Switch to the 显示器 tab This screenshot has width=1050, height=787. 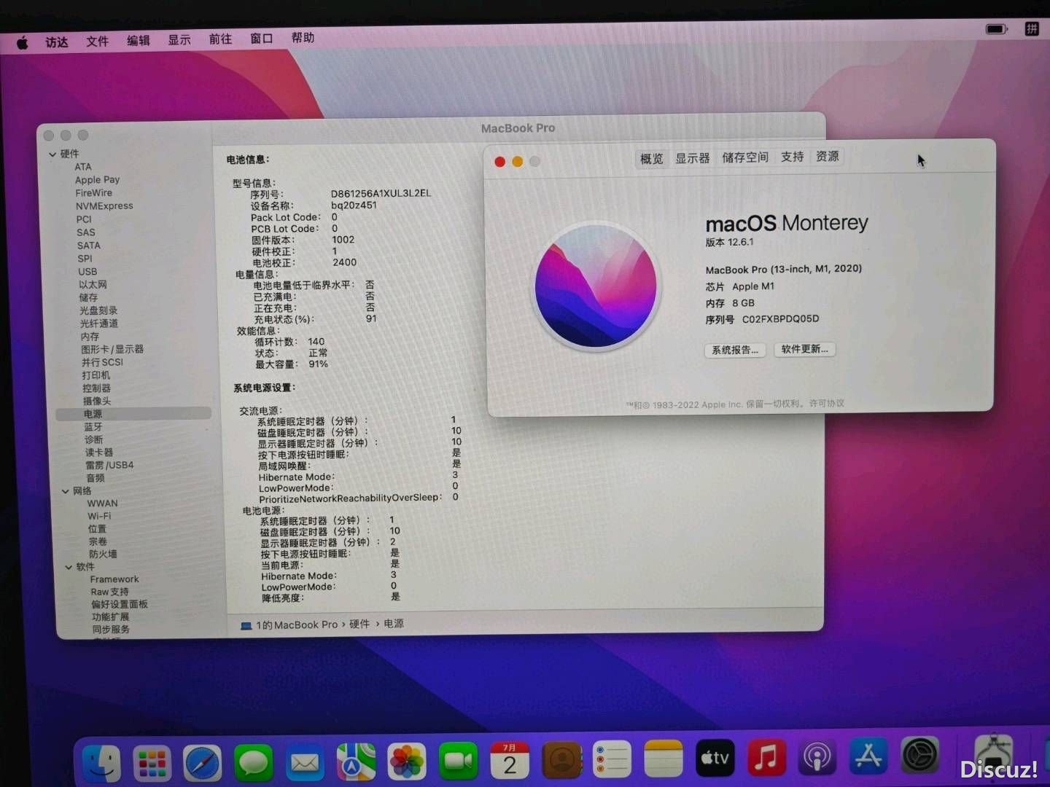(x=692, y=158)
